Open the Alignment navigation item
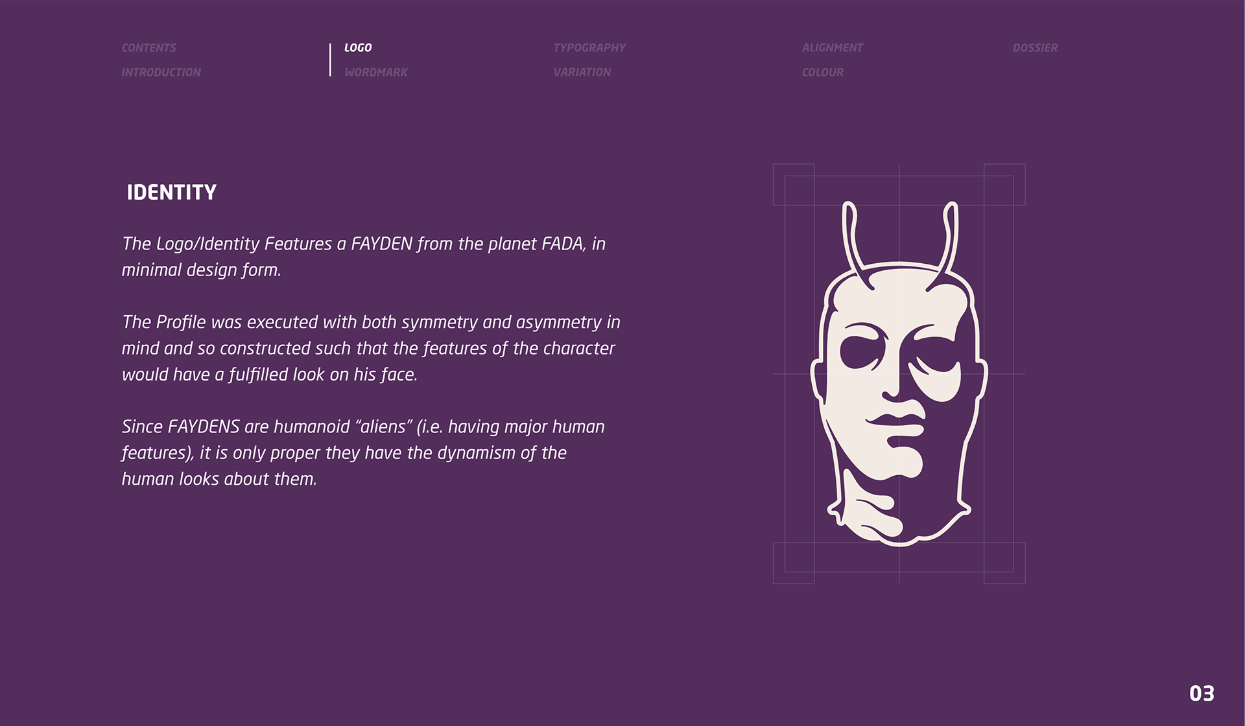This screenshot has height=726, width=1245. click(832, 48)
